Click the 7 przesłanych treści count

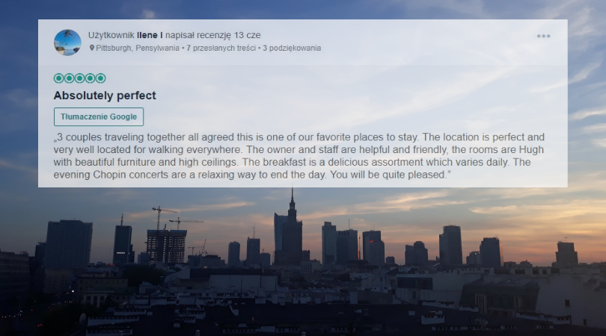221,48
